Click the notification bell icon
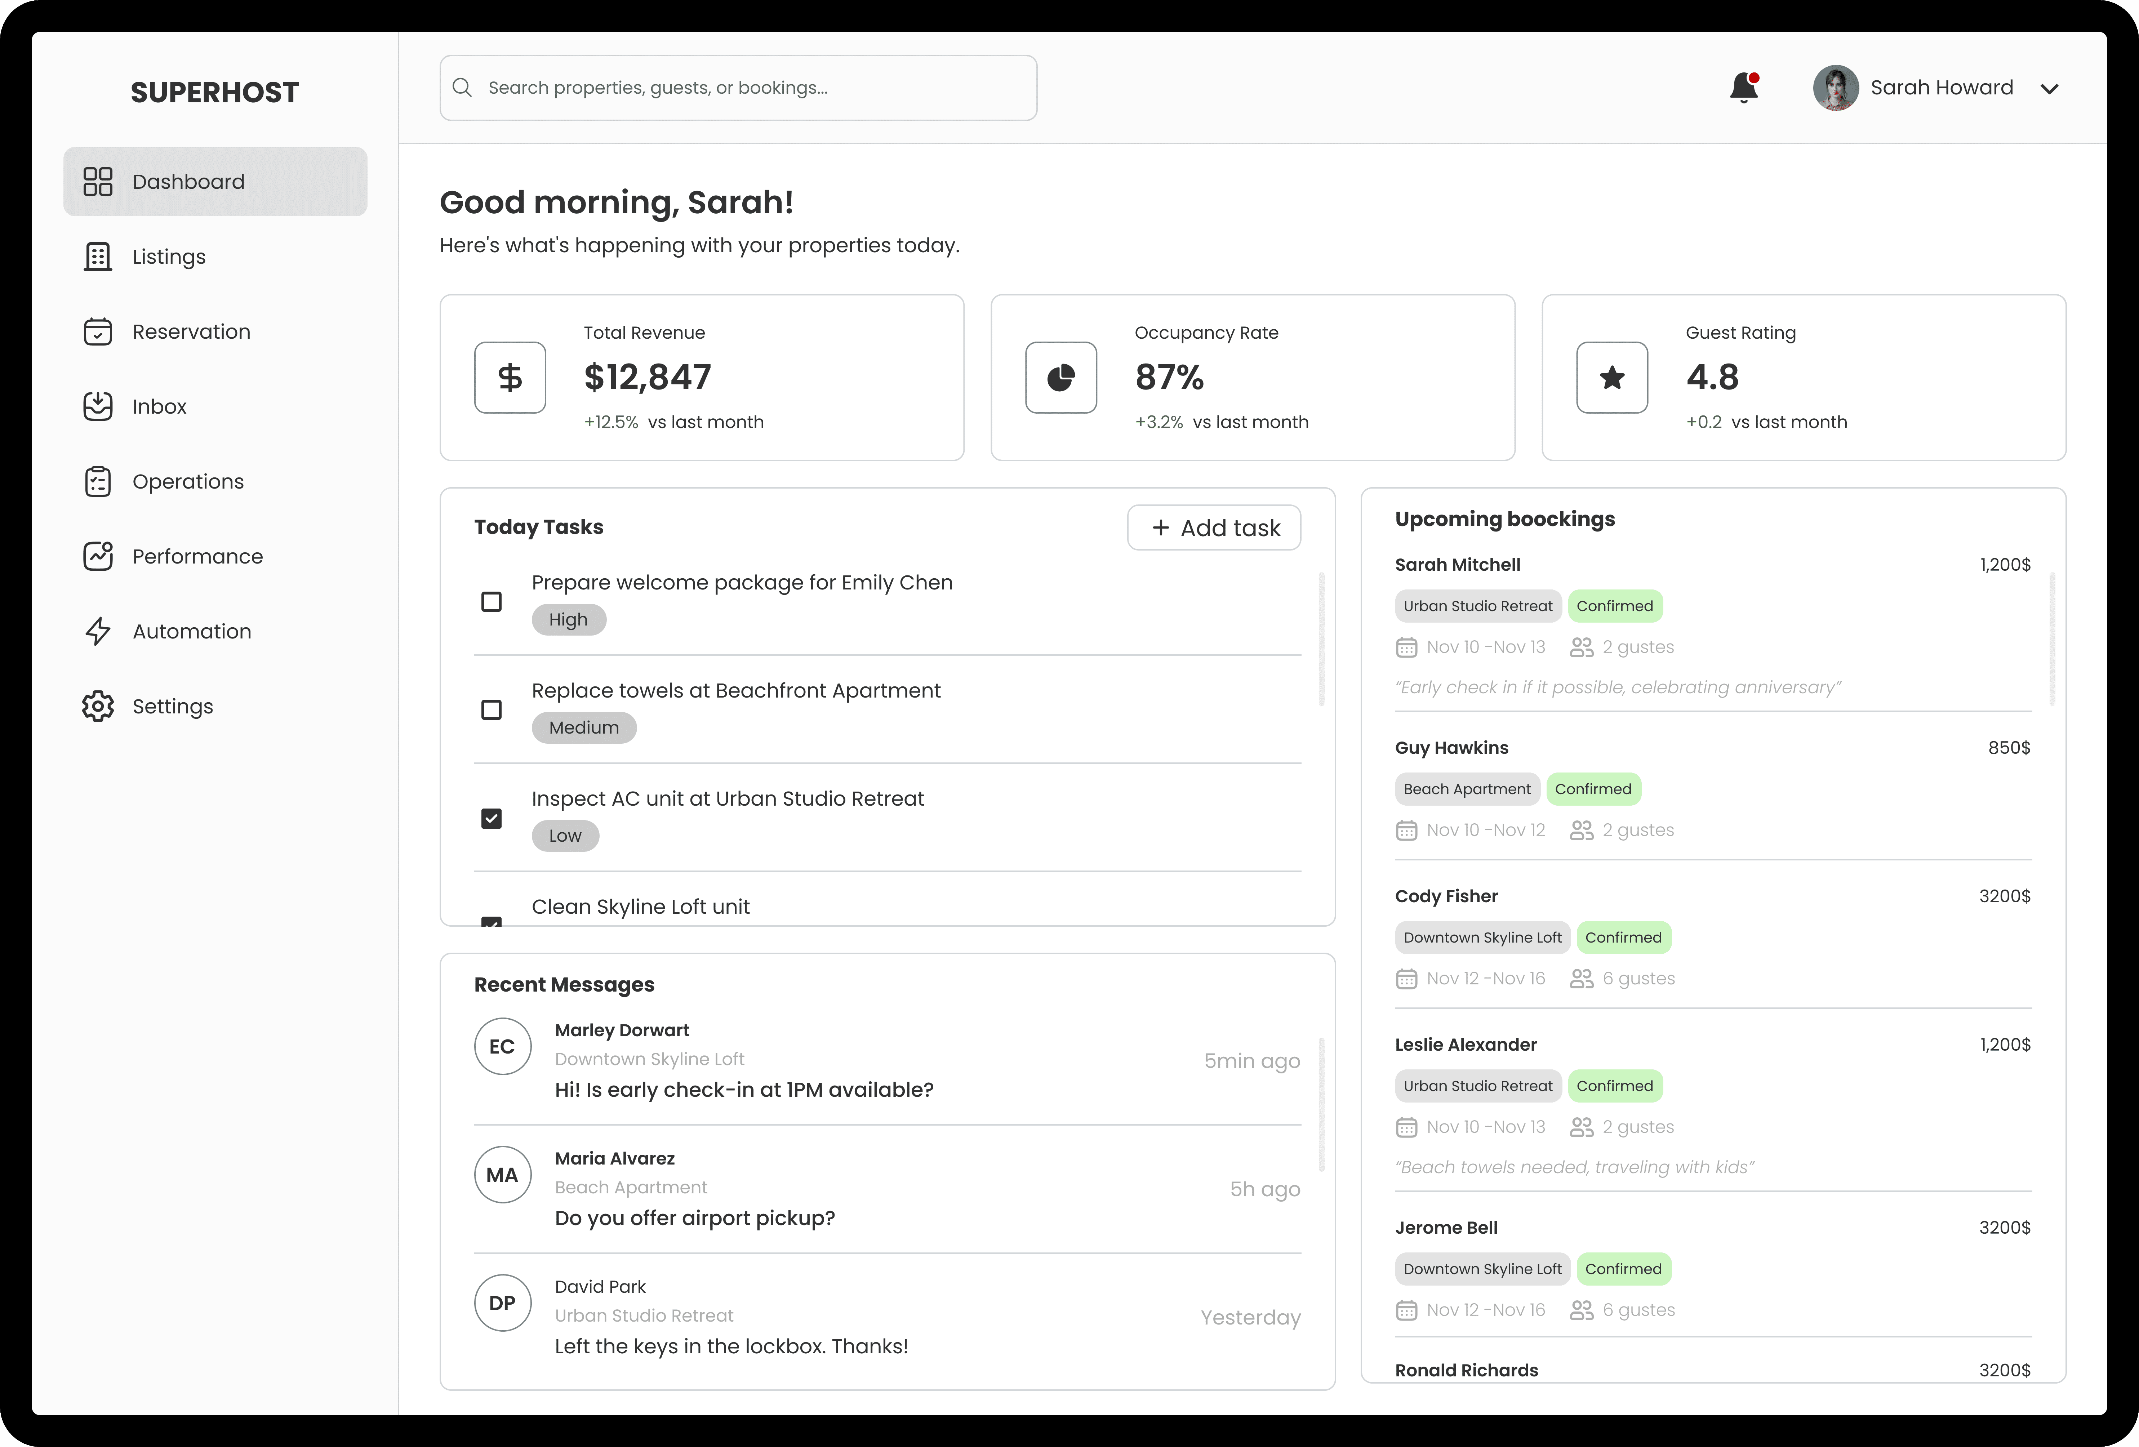 point(1743,88)
